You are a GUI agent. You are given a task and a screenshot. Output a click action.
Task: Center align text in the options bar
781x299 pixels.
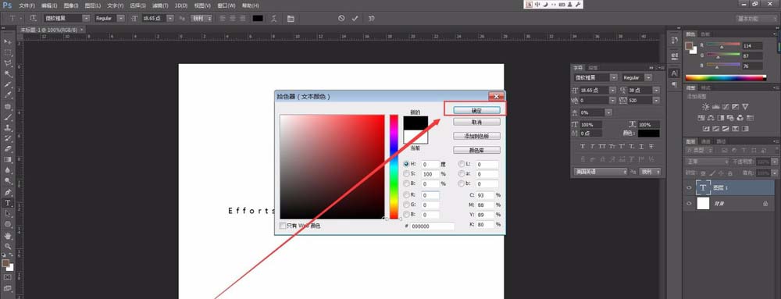click(233, 18)
